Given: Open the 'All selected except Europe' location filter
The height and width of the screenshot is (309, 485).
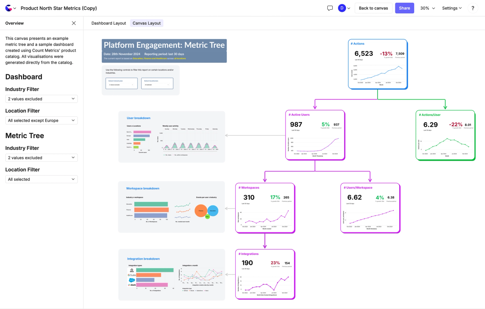Looking at the screenshot, I should click(x=41, y=120).
